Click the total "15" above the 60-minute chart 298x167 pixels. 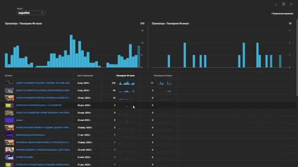point(290,24)
